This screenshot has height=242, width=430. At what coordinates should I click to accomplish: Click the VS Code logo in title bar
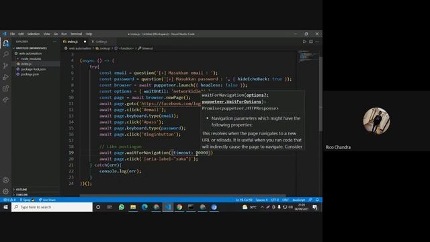pos(5,34)
